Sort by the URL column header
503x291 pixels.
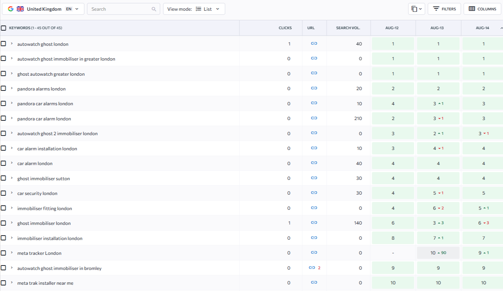310,28
